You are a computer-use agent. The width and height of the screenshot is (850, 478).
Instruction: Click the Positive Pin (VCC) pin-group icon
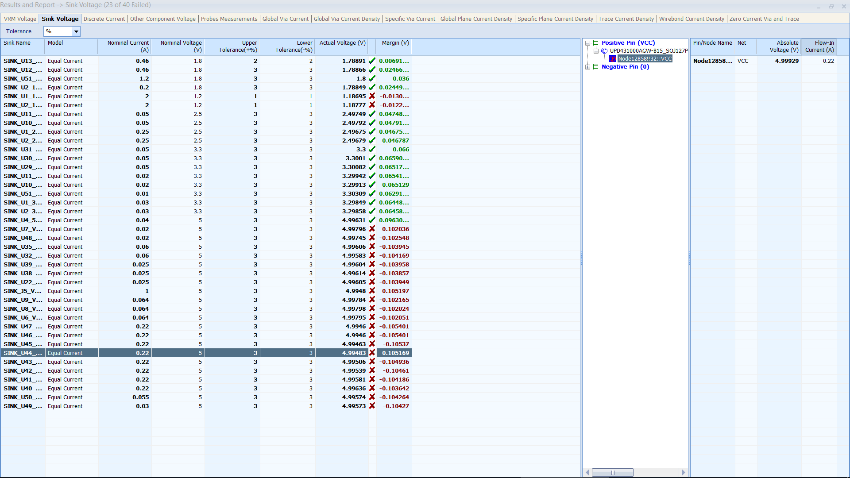(595, 43)
